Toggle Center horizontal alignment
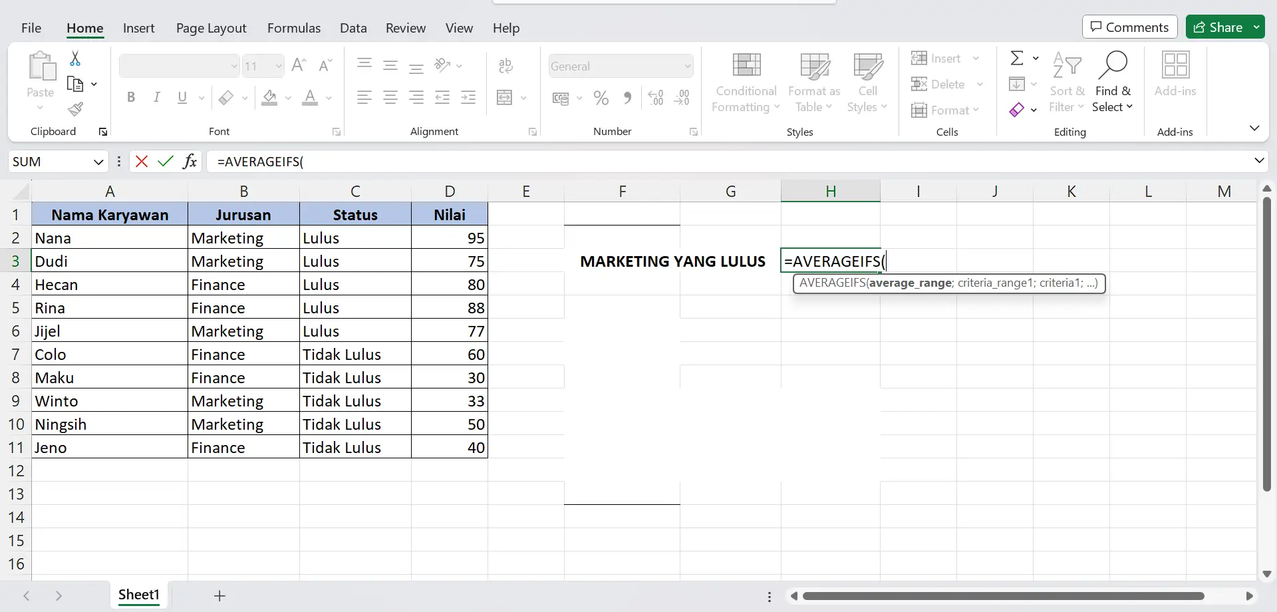This screenshot has height=612, width=1277. [390, 98]
